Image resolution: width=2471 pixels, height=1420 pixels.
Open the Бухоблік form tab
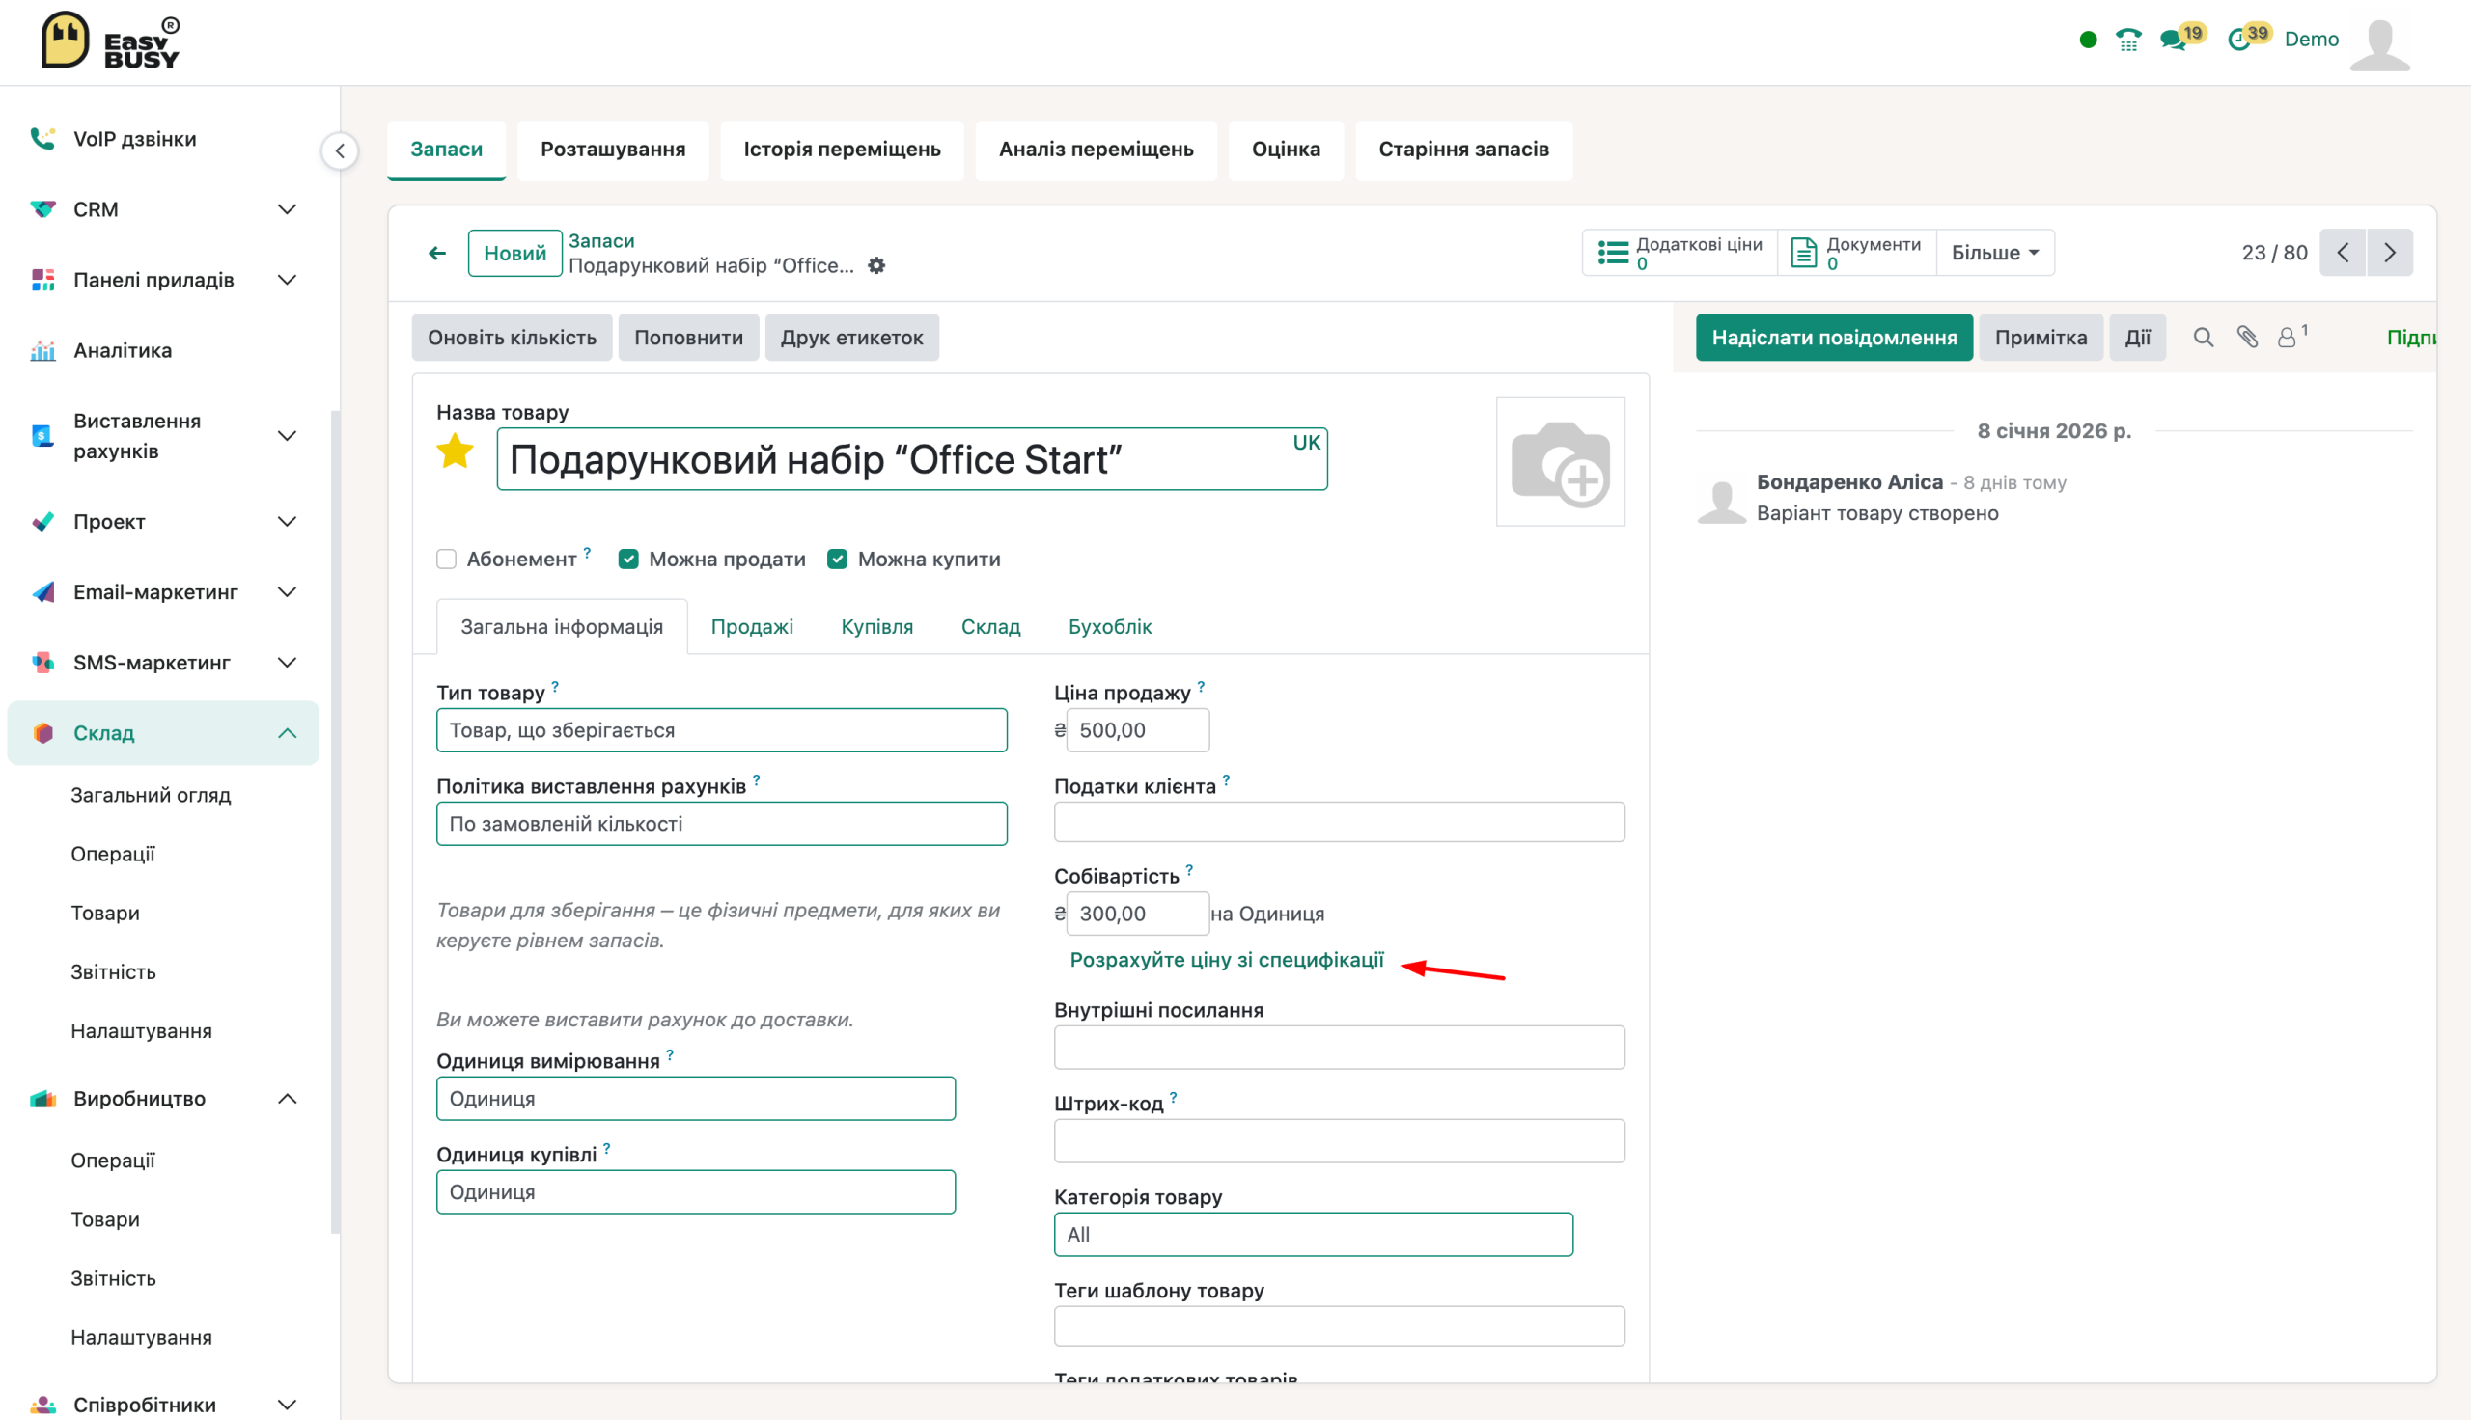1109,627
